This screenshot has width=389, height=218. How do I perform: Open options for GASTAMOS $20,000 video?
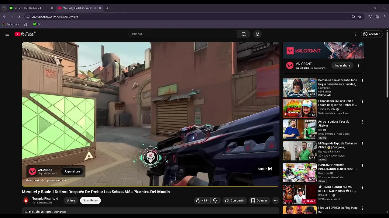362,166
